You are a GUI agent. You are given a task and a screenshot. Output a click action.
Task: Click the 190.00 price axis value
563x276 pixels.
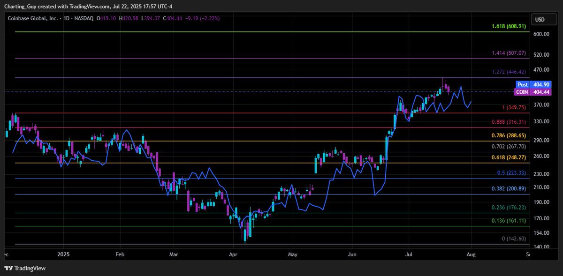point(541,202)
